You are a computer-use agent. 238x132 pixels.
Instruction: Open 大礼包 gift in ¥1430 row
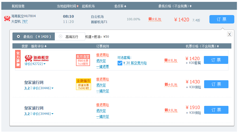[x=171, y=85]
